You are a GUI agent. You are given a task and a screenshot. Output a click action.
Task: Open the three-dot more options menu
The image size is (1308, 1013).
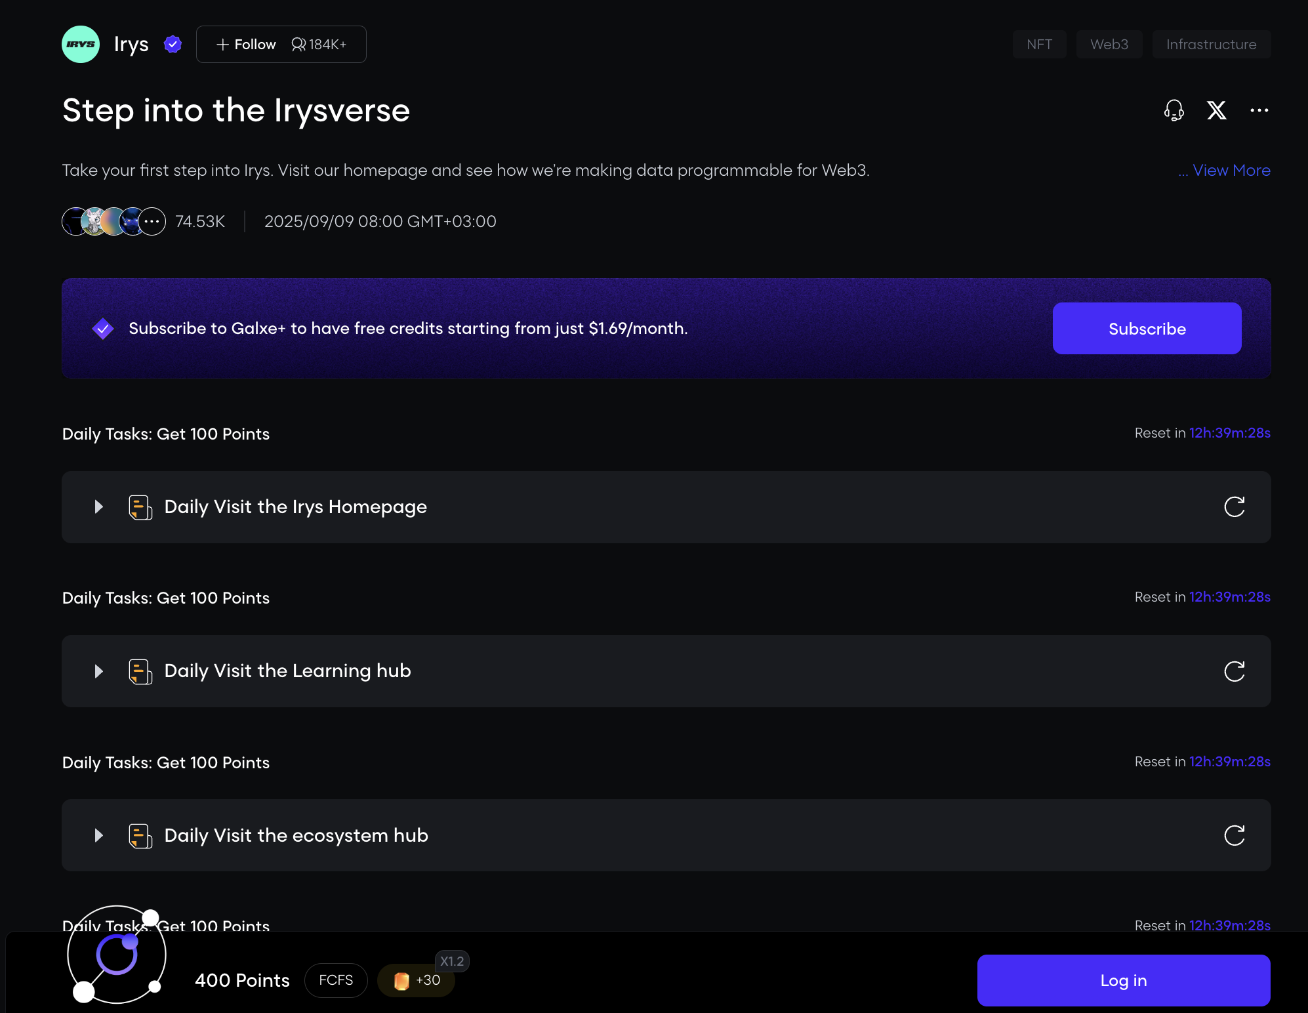pyautogui.click(x=1259, y=110)
